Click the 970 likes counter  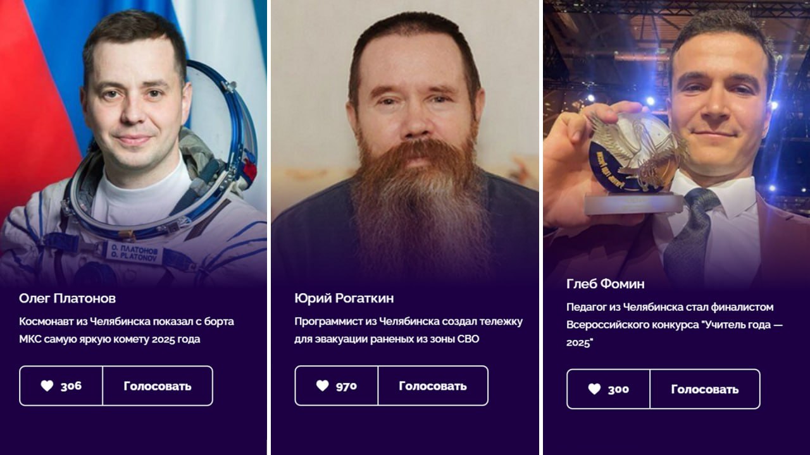pos(346,386)
